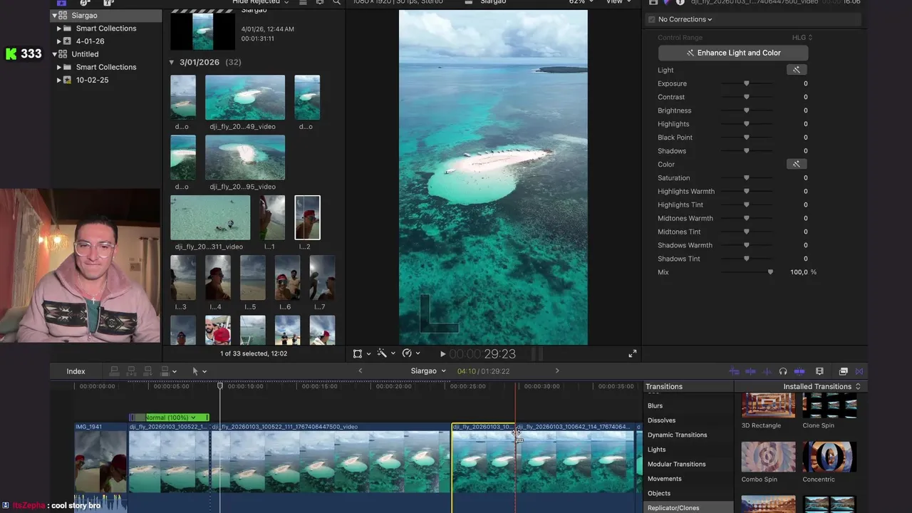The width and height of the screenshot is (912, 513).
Task: Click the magic wand enhancements icon under viewer
Action: coord(382,353)
